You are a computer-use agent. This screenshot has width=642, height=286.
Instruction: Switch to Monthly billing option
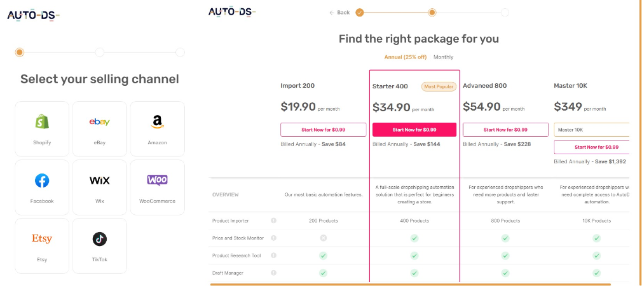coord(444,57)
